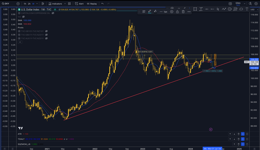Open drawing settings hexagon icon in floating toolbar
The width and height of the screenshot is (260, 150).
click(172, 12)
